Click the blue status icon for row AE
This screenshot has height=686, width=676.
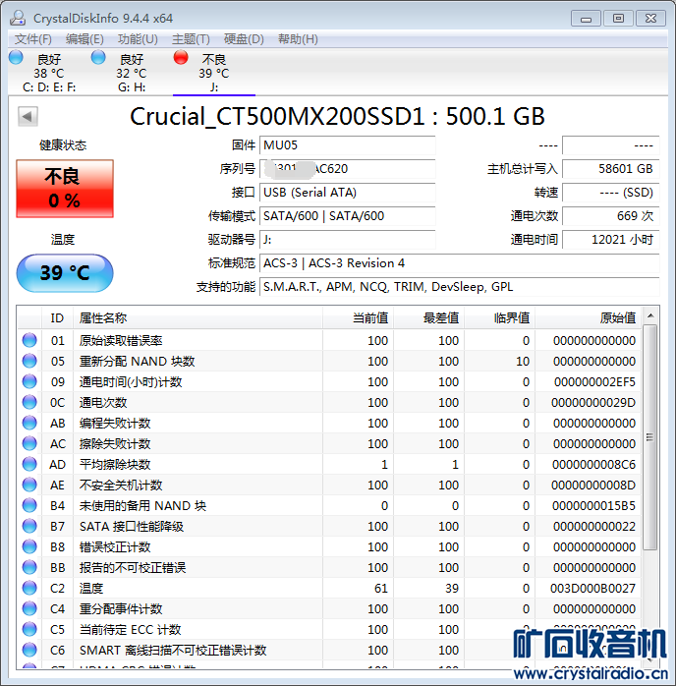pos(29,485)
